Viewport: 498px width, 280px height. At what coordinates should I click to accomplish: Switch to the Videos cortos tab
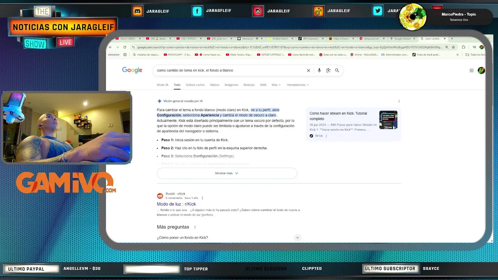coord(195,85)
